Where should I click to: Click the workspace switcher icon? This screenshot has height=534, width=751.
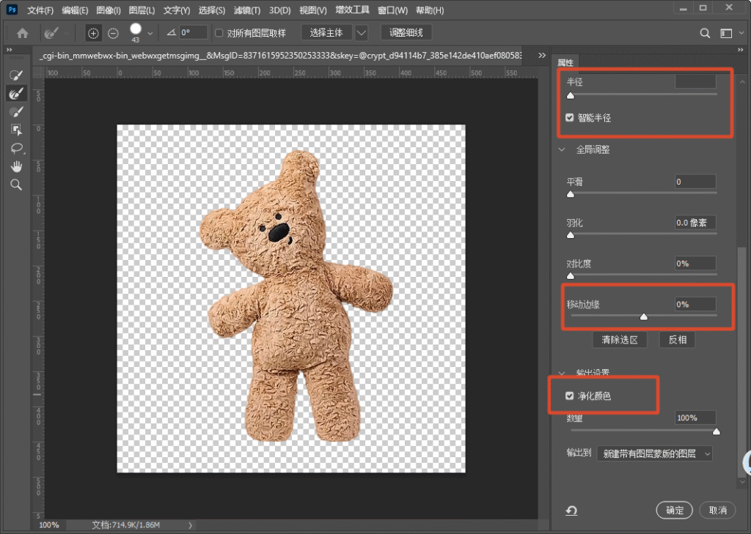click(726, 33)
